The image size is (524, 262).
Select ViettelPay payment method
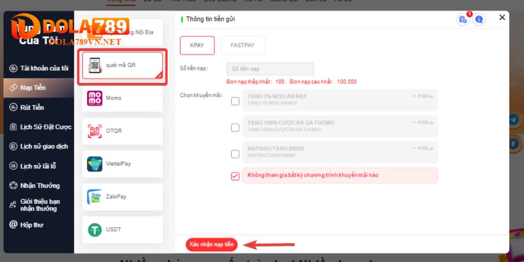tap(122, 164)
